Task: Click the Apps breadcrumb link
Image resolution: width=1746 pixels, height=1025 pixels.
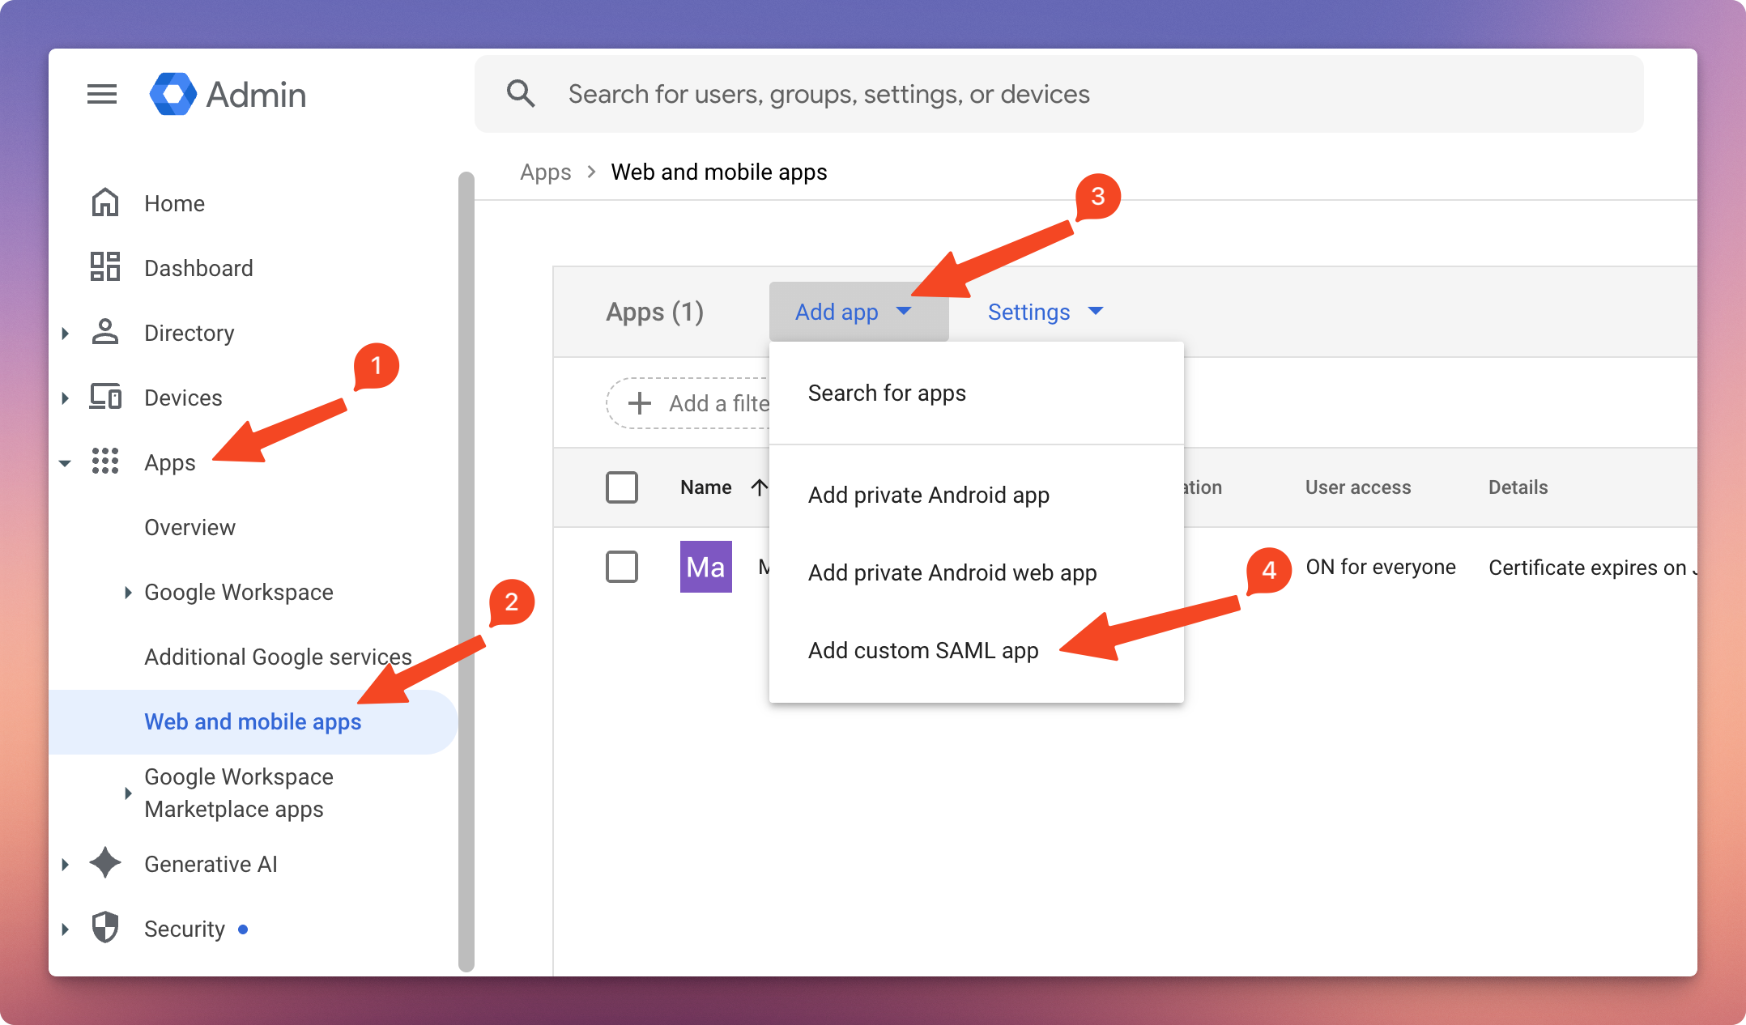Action: coord(545,172)
